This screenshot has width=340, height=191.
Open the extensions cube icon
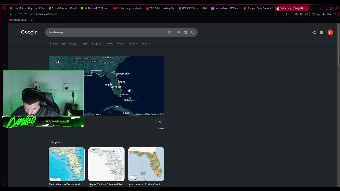[x=314, y=14]
